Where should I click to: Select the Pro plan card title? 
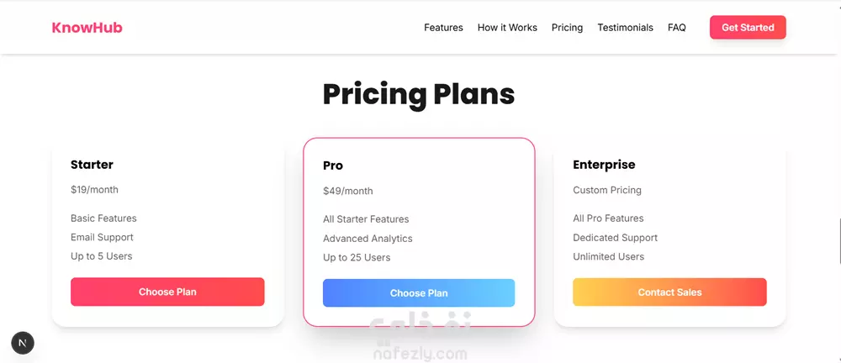point(332,166)
